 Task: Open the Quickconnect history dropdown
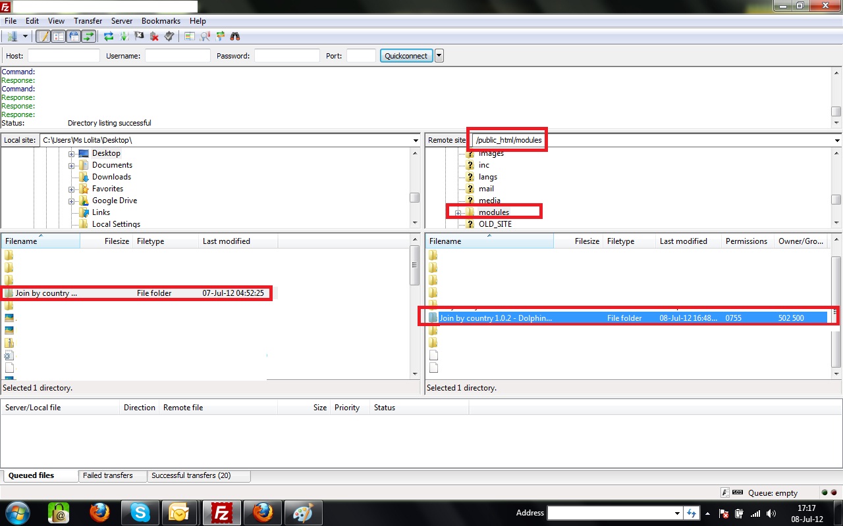click(x=439, y=56)
